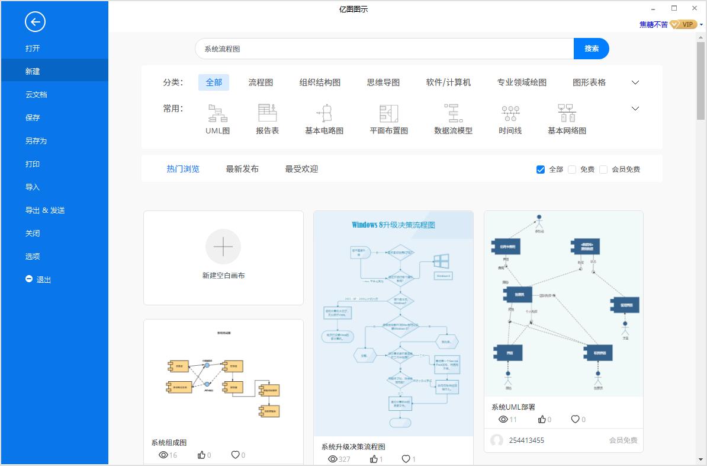Click the 搜索 button
The height and width of the screenshot is (466, 707).
pos(591,49)
